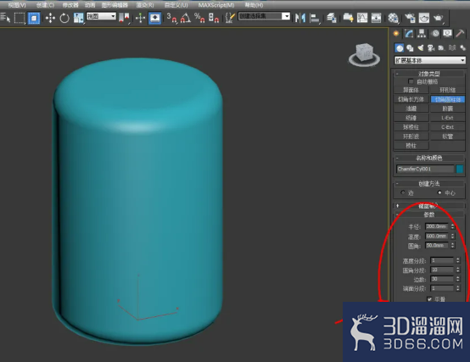Image resolution: width=470 pixels, height=362 pixels.
Task: Click the 切角圆柱体 button
Action: tap(448, 99)
